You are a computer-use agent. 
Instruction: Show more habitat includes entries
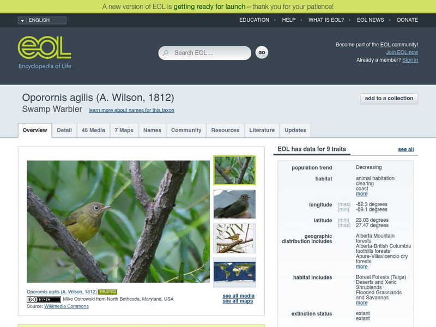point(361,303)
